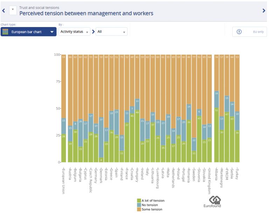This screenshot has height=213, width=269.
Task: Toggle the No tension legend swatch
Action: pos(139,205)
